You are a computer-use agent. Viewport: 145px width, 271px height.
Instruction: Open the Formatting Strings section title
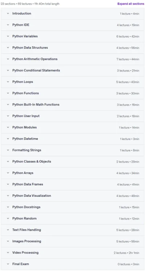(x=26, y=150)
